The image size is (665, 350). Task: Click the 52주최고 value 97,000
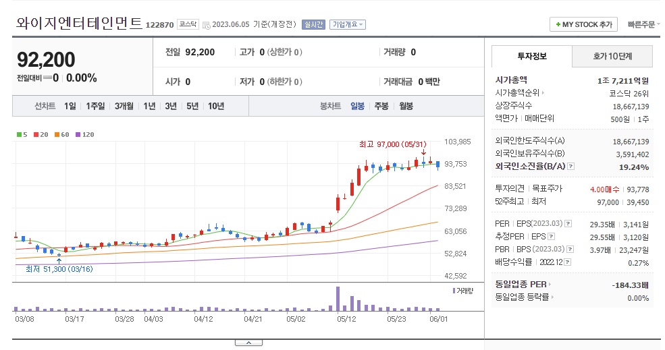[x=608, y=202]
